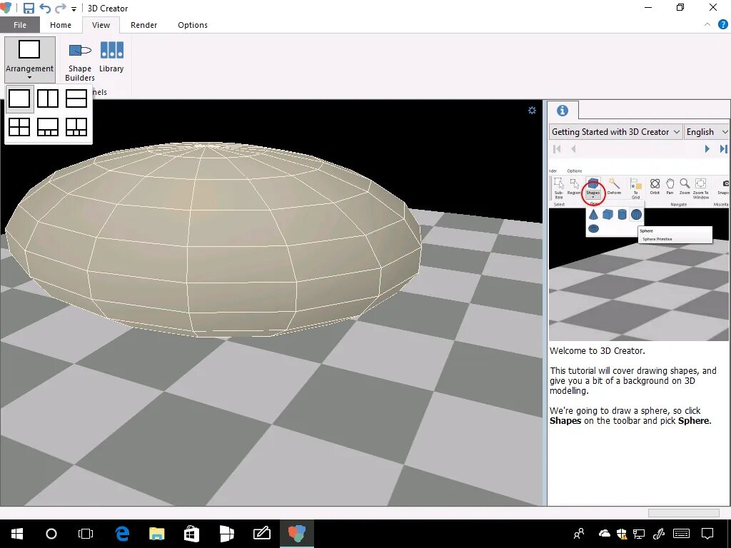Choose two large over three small viewports

tap(76, 127)
